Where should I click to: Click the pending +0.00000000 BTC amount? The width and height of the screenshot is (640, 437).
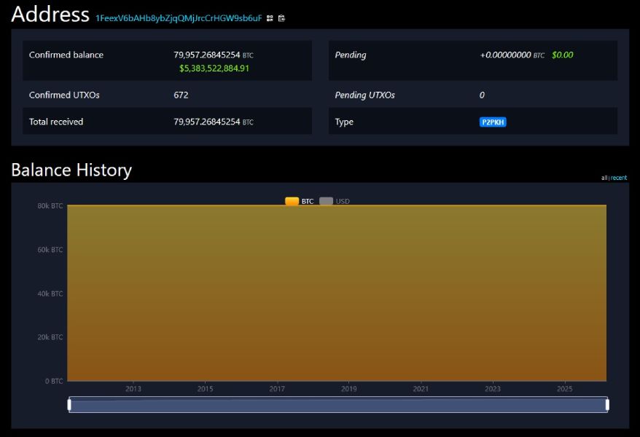coord(505,55)
